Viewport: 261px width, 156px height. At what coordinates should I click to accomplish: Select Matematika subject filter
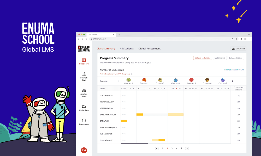click(x=220, y=58)
